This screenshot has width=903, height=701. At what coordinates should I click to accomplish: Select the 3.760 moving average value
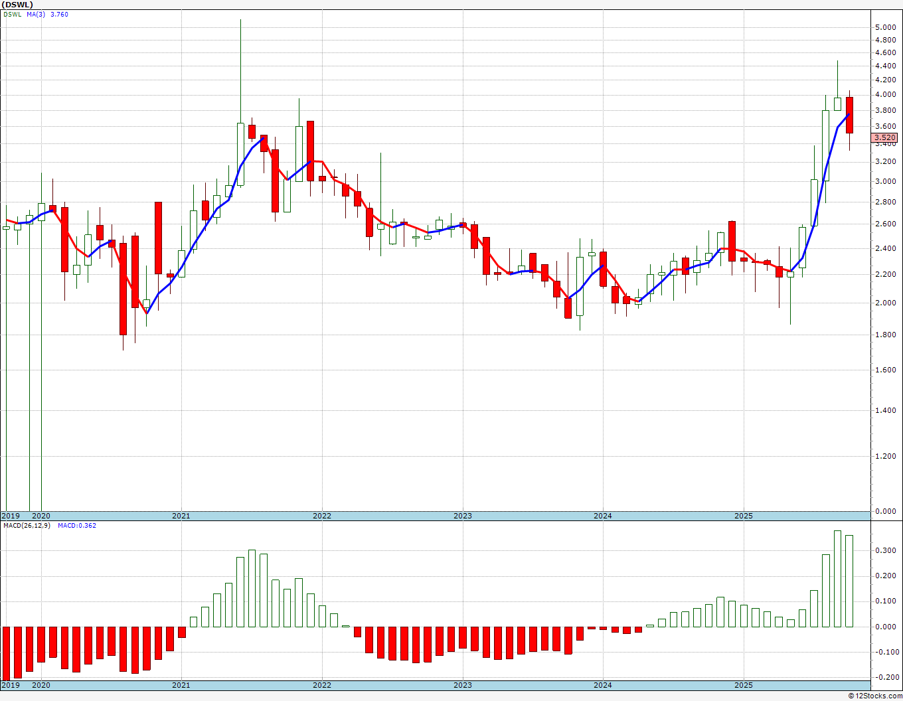[59, 15]
